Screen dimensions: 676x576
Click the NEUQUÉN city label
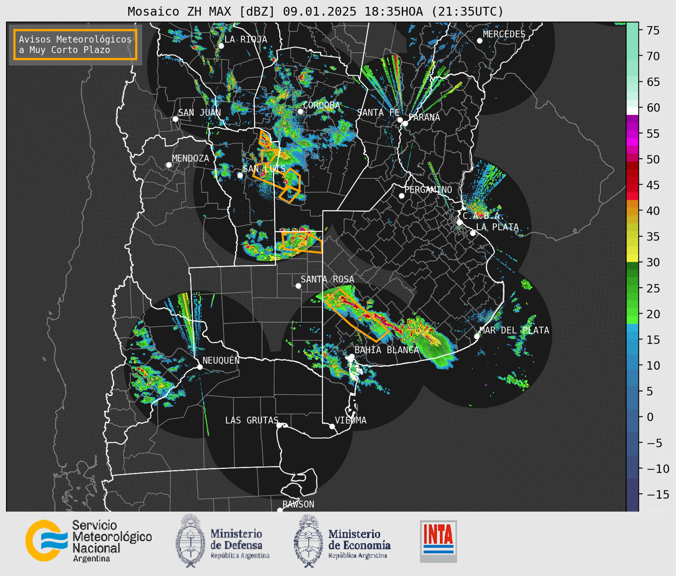[x=221, y=360]
